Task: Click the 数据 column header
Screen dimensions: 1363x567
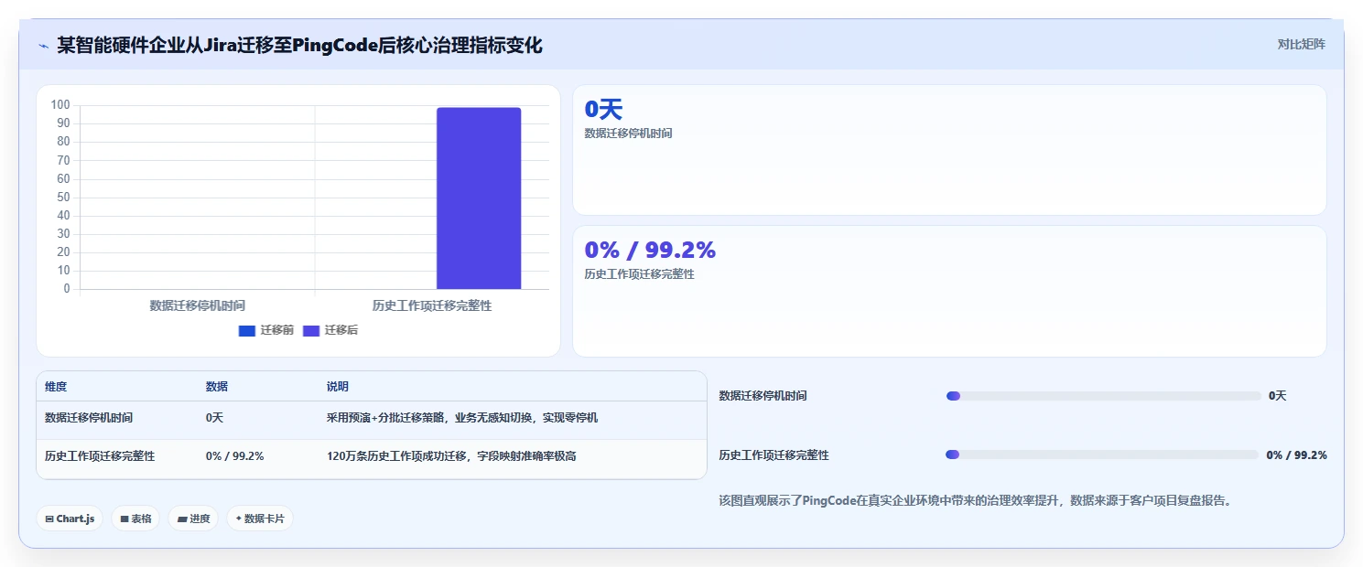Action: (x=217, y=387)
